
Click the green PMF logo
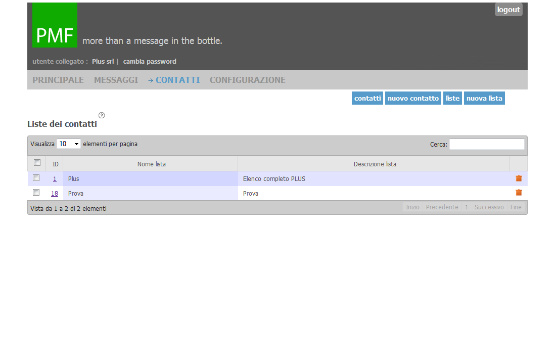[x=55, y=25]
